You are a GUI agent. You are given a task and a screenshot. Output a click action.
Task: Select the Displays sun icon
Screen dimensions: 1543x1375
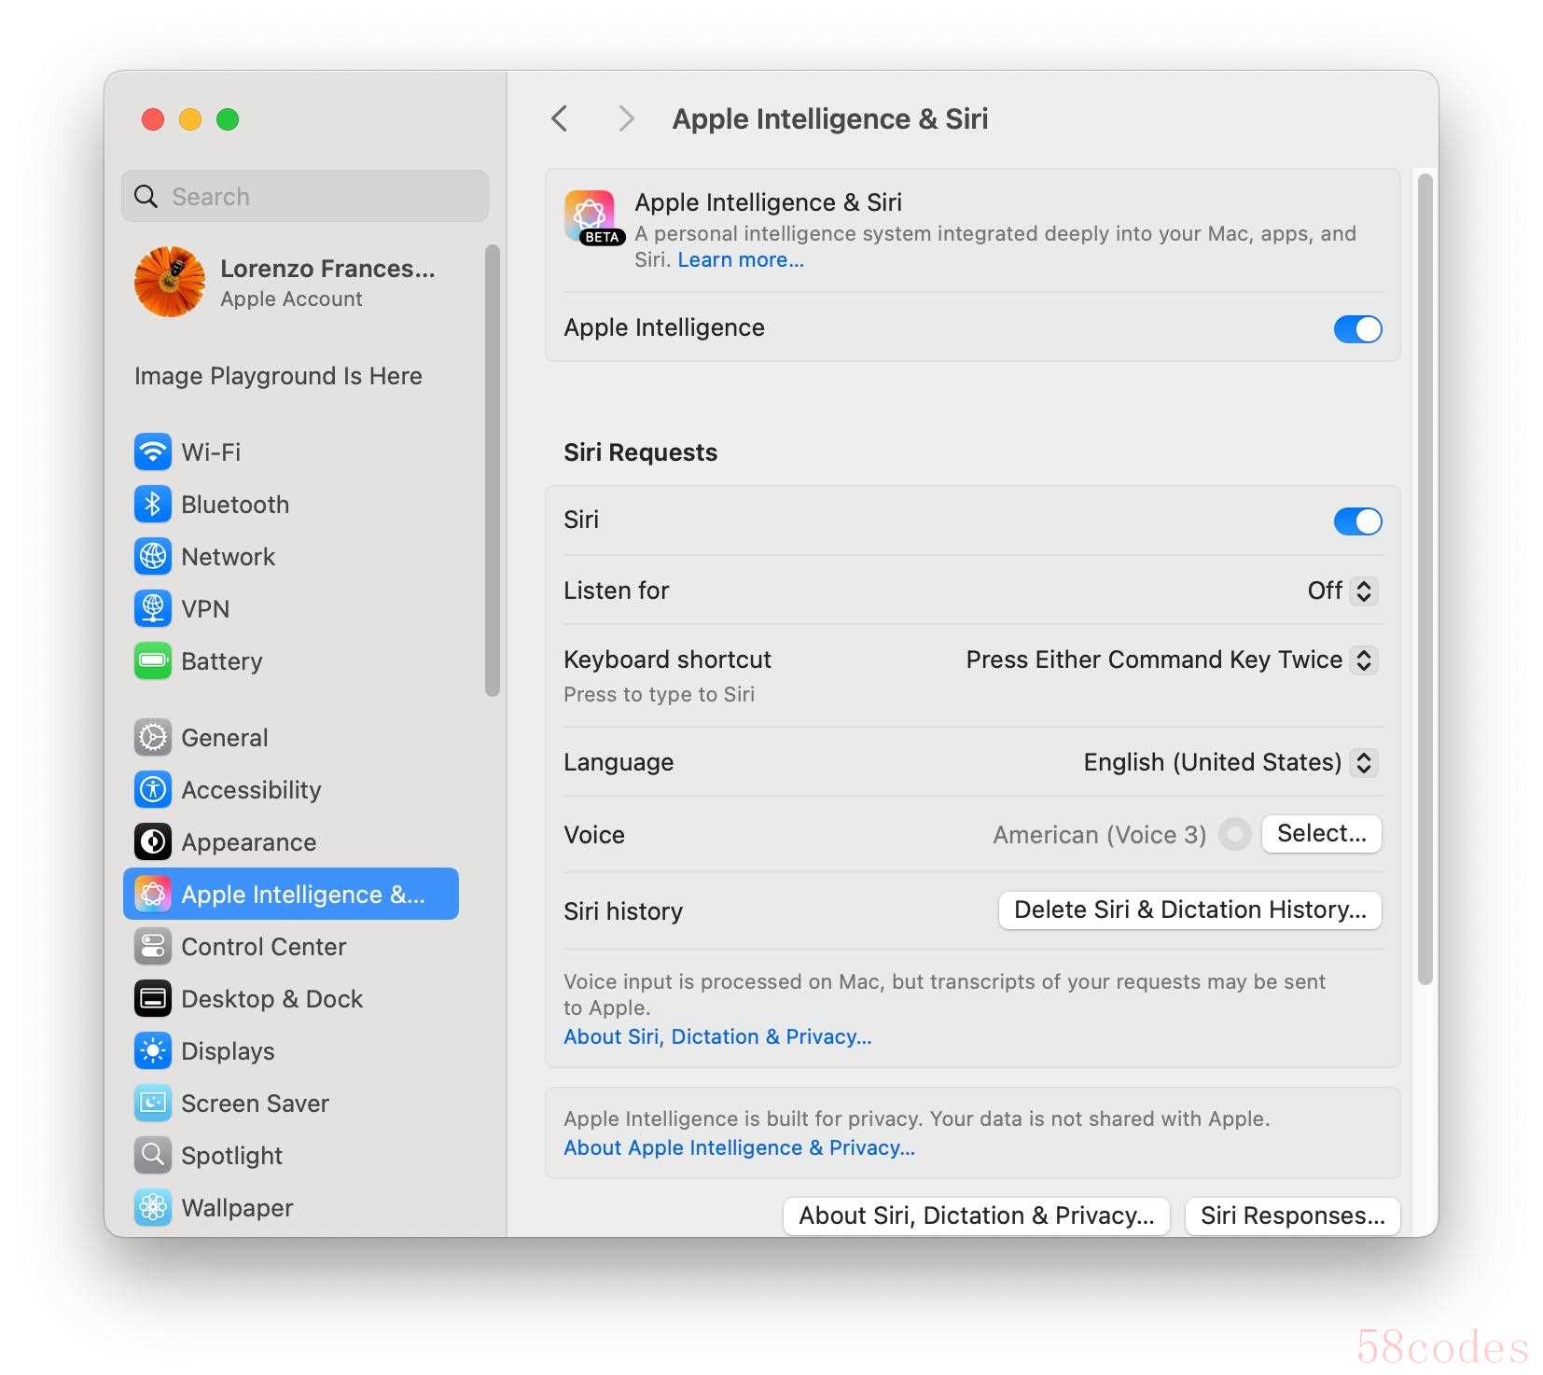pyautogui.click(x=152, y=1051)
